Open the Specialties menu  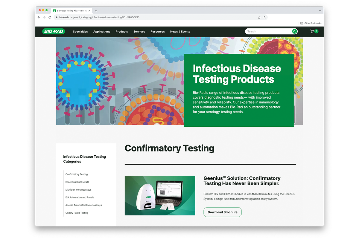80,31
